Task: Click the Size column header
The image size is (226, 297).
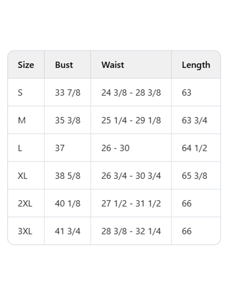Action: click(x=26, y=65)
